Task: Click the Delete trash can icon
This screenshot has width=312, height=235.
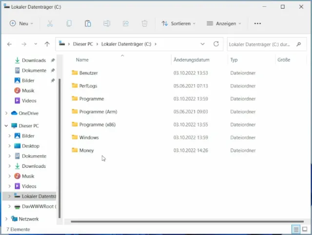Action: click(x=144, y=23)
